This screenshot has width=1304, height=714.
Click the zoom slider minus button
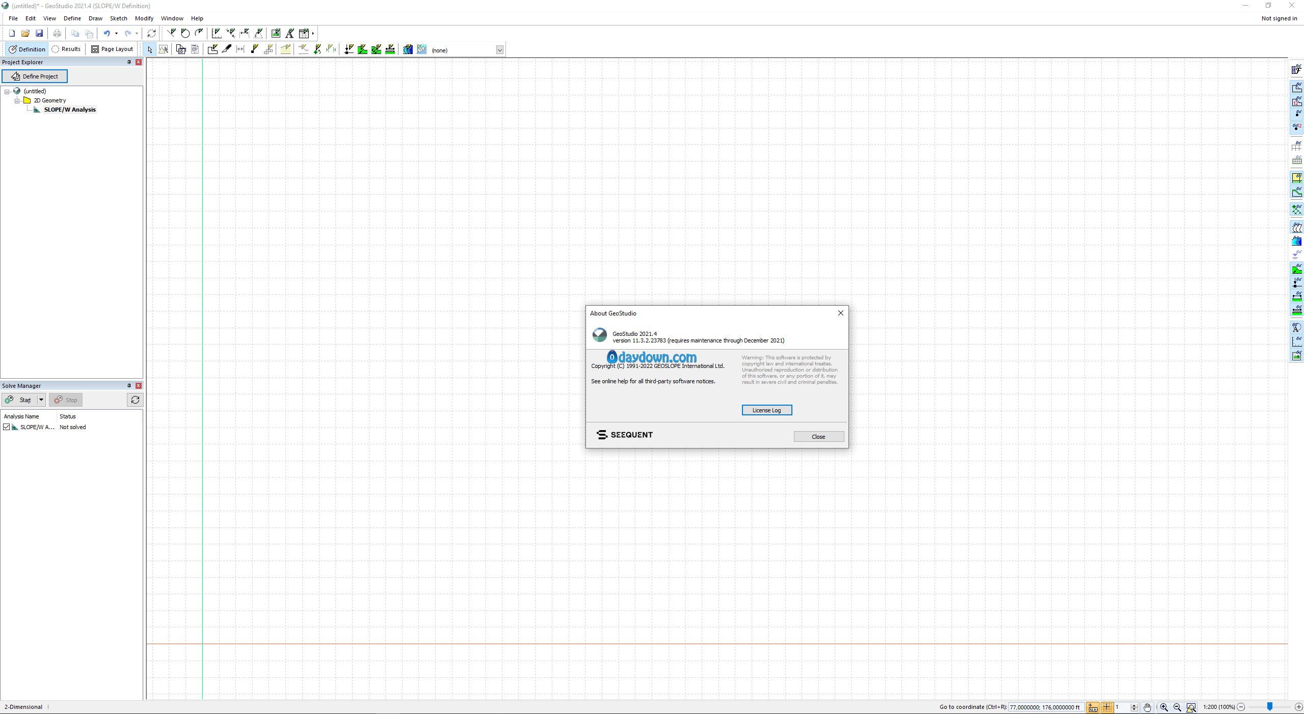[1241, 707]
